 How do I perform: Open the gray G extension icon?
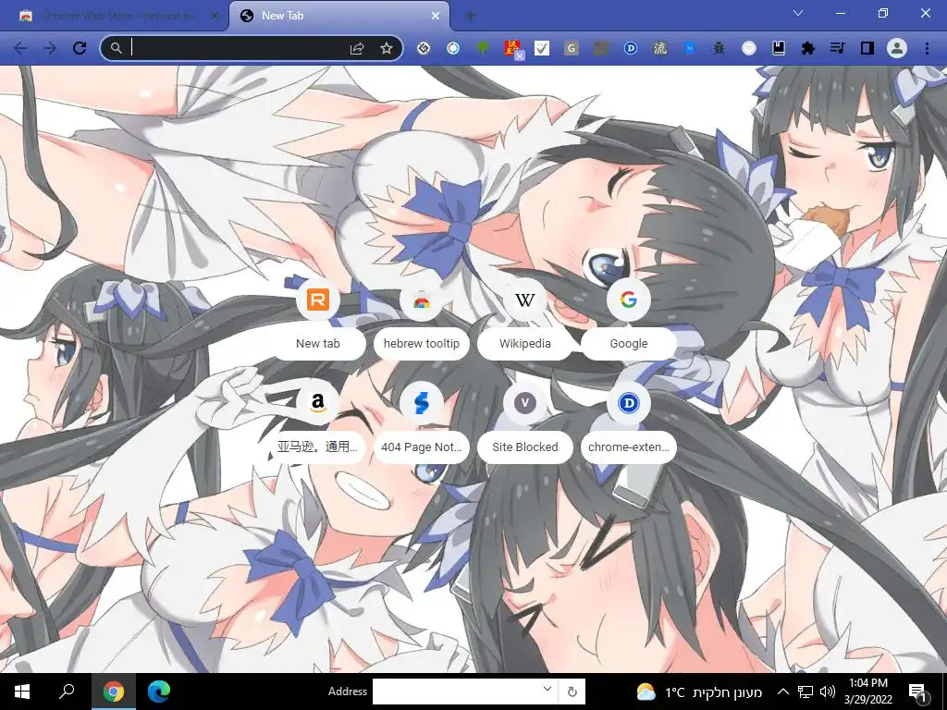click(x=572, y=48)
